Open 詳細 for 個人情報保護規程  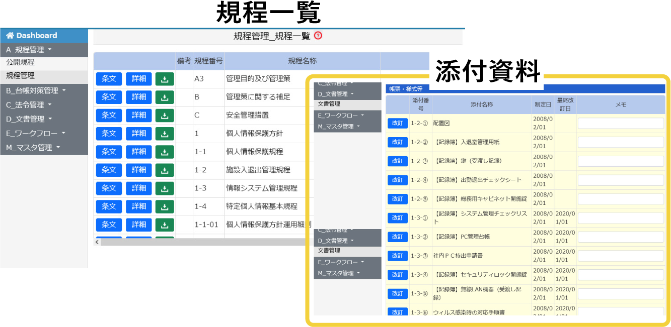click(x=138, y=152)
